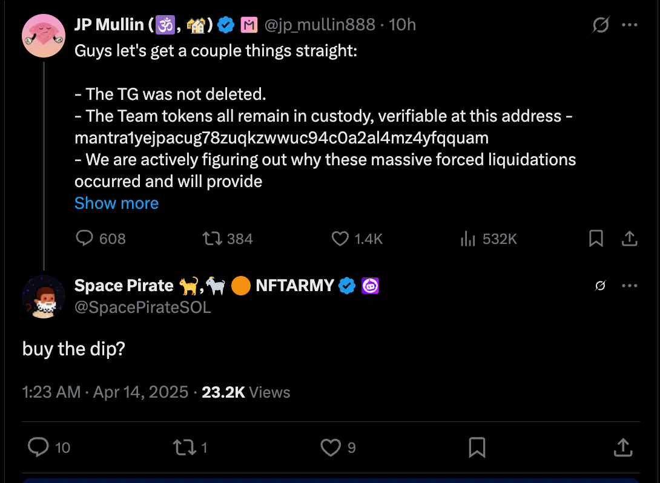Share Space Pirate's post

622,447
